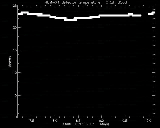The width and height of the screenshot is (160, 128).
Task: Click the y-axis tick label 10
Action: (x=15, y=73)
